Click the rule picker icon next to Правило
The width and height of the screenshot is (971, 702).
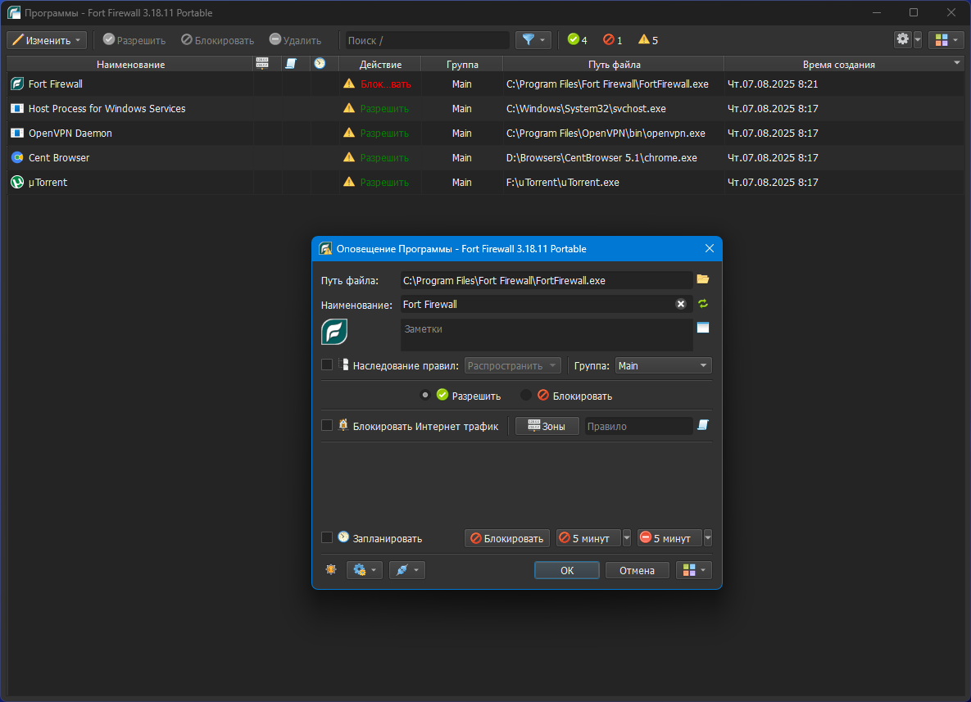click(x=703, y=424)
